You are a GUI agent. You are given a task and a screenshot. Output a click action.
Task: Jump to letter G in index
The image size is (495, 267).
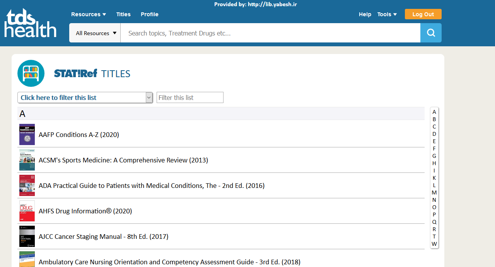(x=434, y=156)
